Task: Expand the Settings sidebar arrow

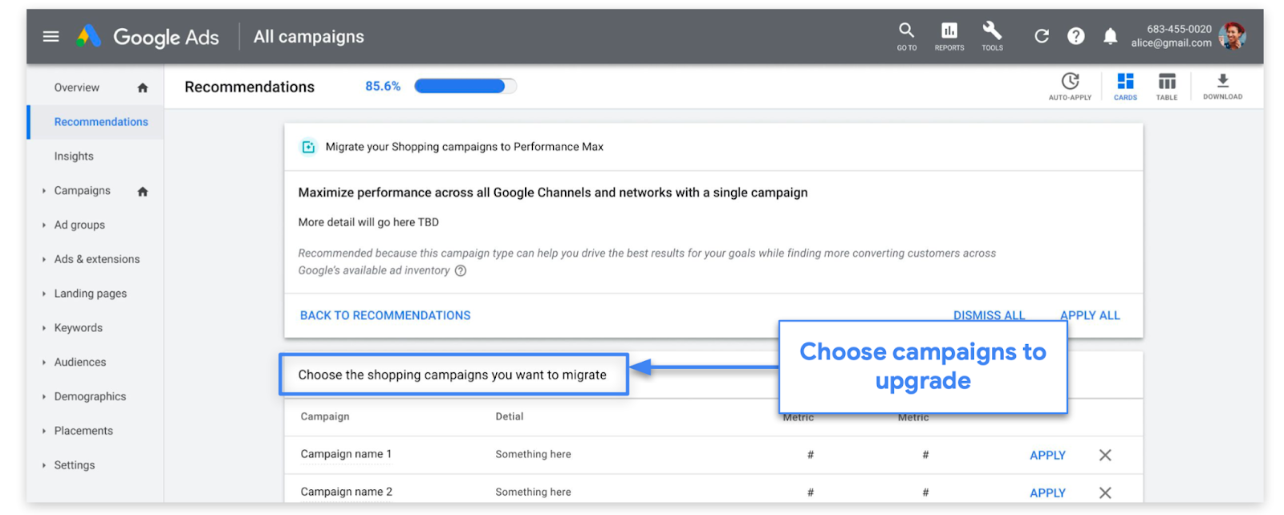Action: coord(43,465)
